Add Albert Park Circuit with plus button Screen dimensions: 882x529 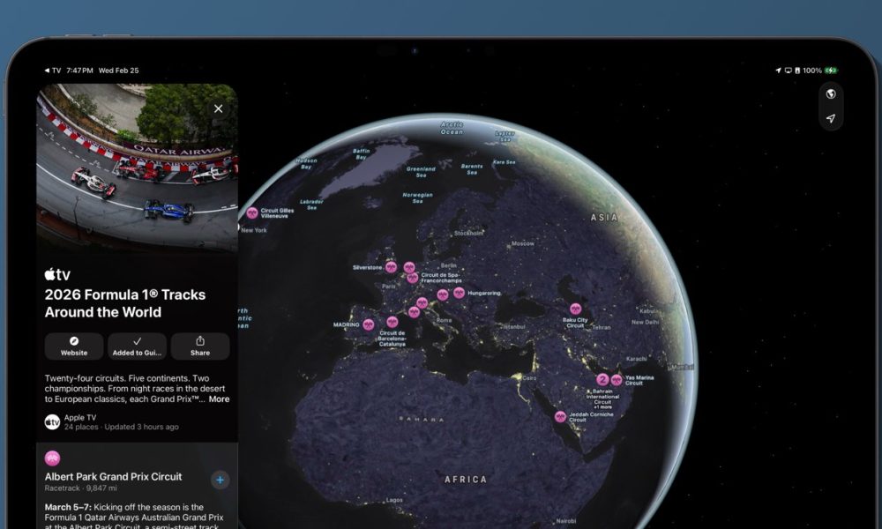click(220, 480)
